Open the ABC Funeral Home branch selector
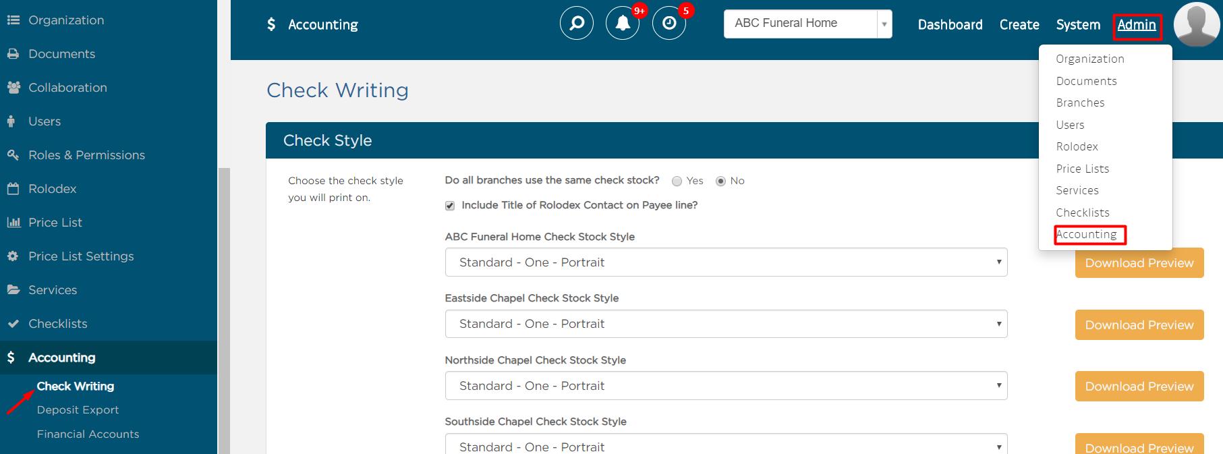The height and width of the screenshot is (454, 1223). pos(807,24)
